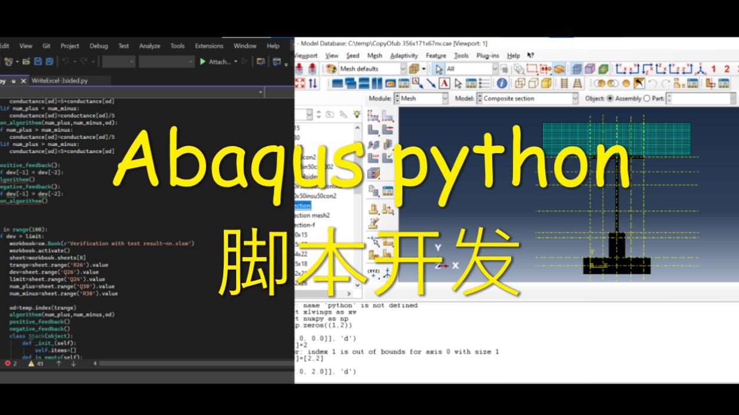Click the green mesh slab in the viewport

[616, 139]
